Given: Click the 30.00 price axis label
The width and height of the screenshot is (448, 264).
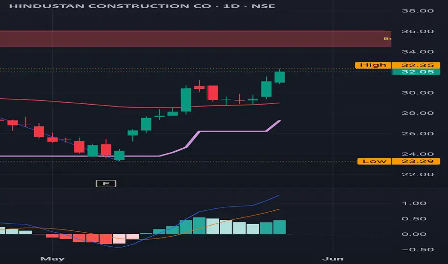Looking at the screenshot, I should pyautogui.click(x=418, y=93).
